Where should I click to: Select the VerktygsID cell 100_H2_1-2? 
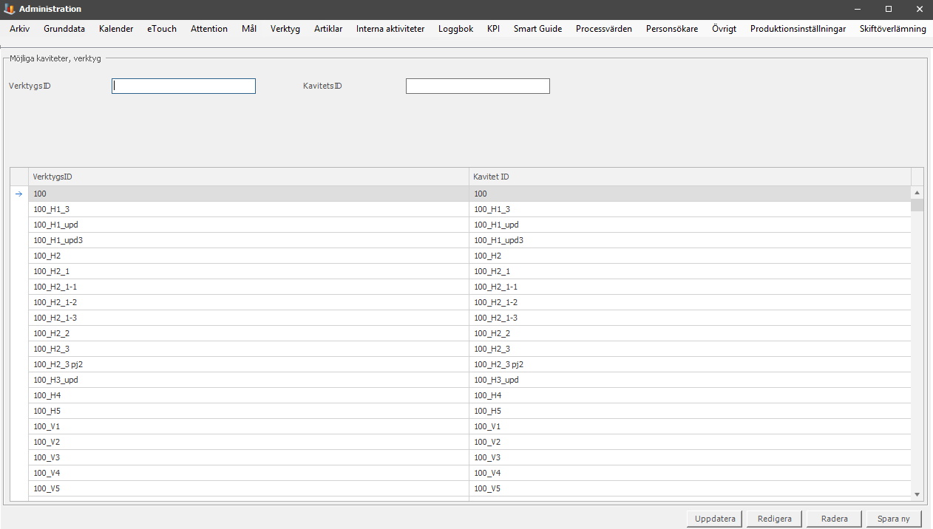click(248, 302)
